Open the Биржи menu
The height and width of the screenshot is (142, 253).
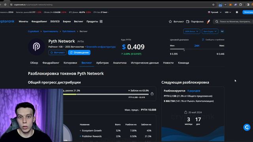coord(67,21)
